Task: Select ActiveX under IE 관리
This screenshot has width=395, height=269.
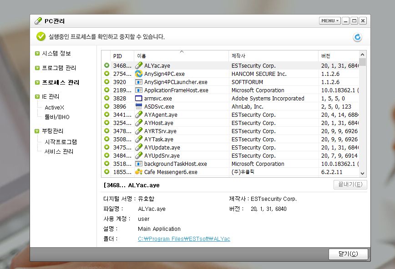Action: (x=55, y=108)
